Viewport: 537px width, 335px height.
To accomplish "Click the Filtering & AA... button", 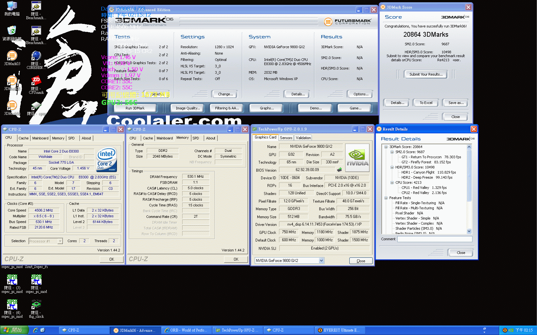I will 227,108.
